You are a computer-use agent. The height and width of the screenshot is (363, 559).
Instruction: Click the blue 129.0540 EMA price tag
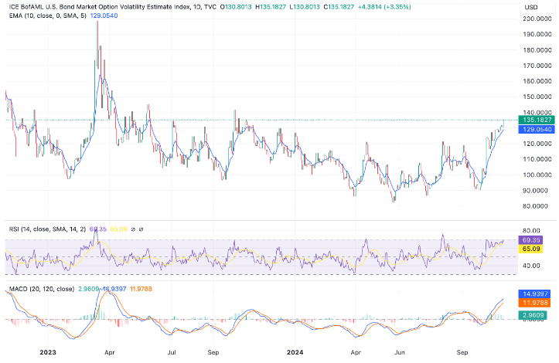click(537, 129)
